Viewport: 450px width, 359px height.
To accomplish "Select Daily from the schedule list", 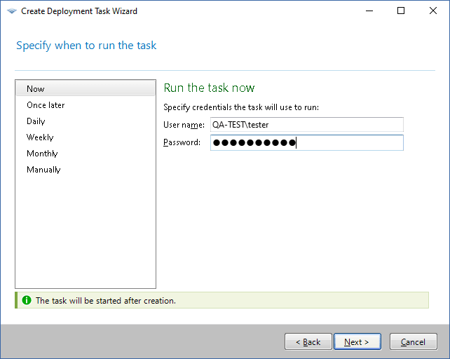I will 36,121.
